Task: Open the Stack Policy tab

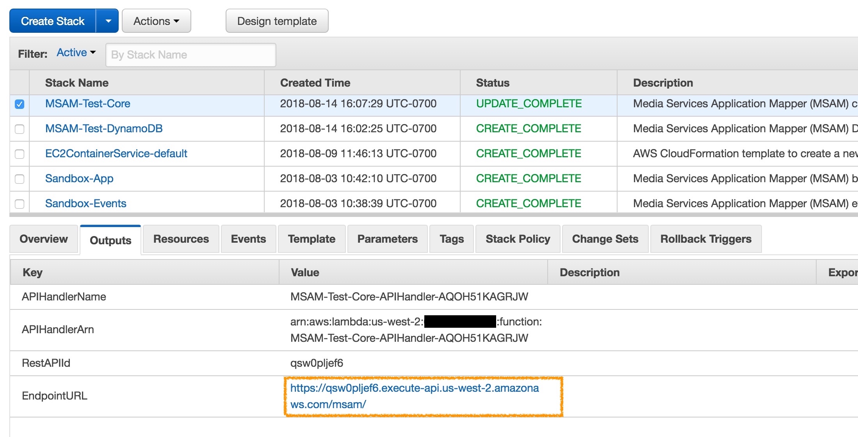Action: click(518, 239)
